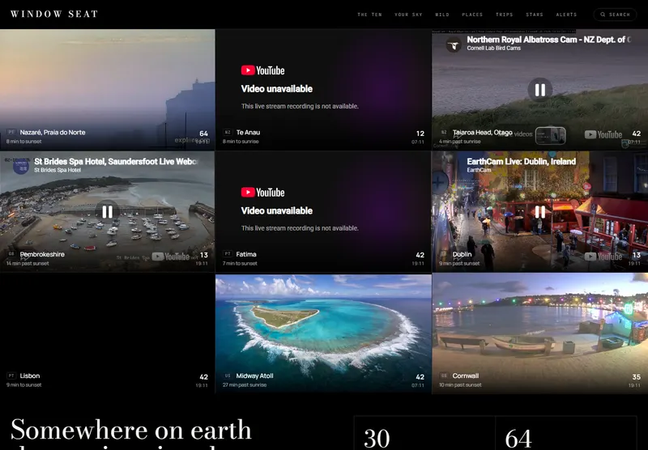This screenshot has width=648, height=450.
Task: Open the ALERTS navigation item
Action: (x=566, y=15)
